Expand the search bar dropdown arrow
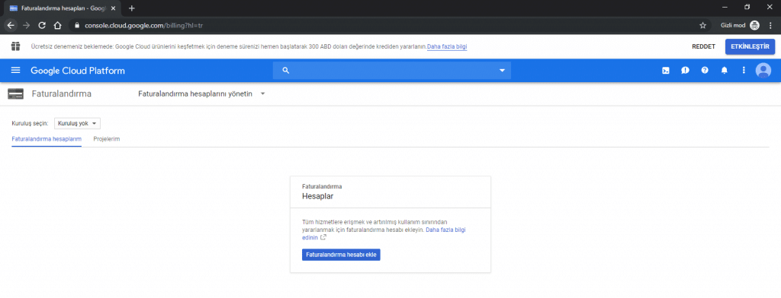This screenshot has width=781, height=298. coord(502,71)
